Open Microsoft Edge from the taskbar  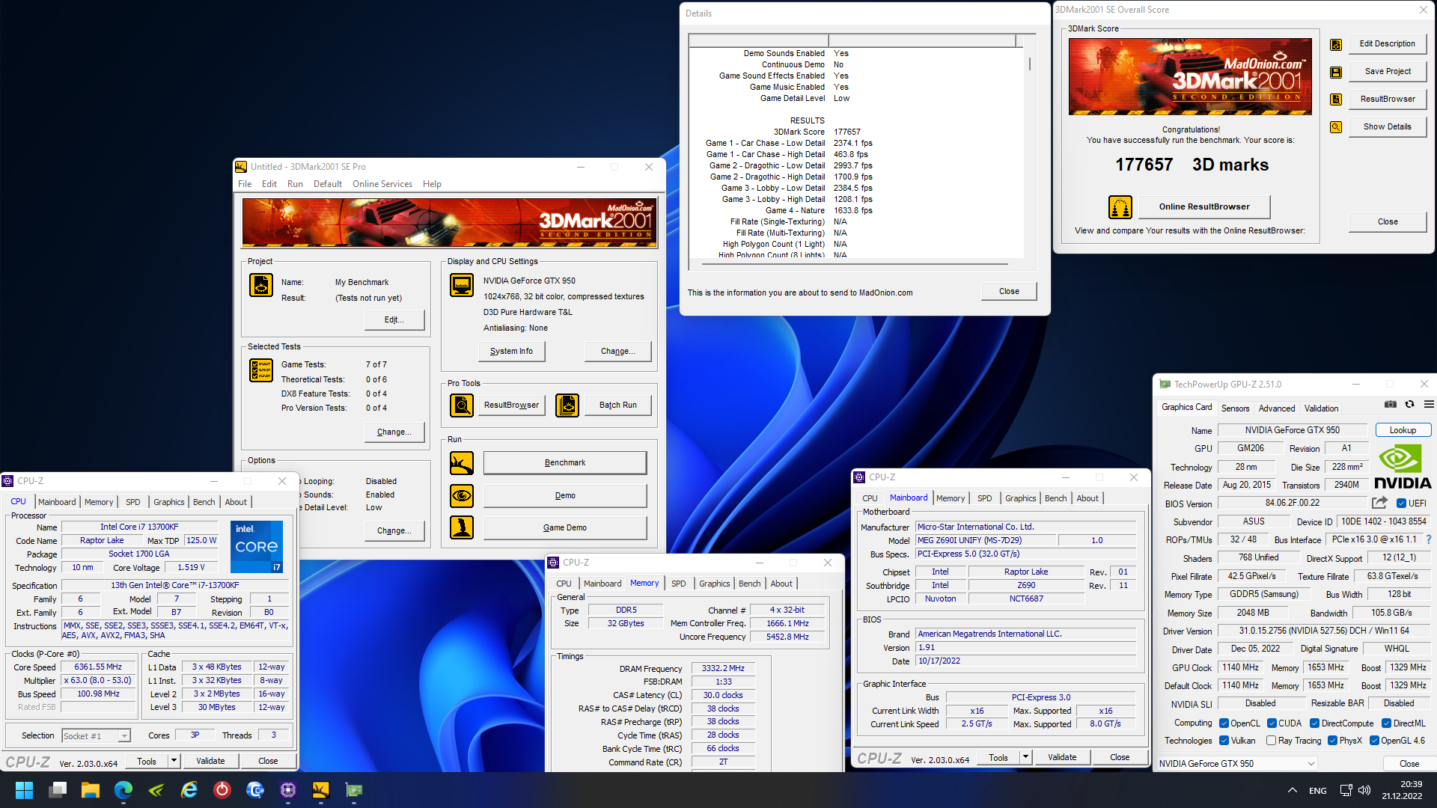[x=123, y=790]
